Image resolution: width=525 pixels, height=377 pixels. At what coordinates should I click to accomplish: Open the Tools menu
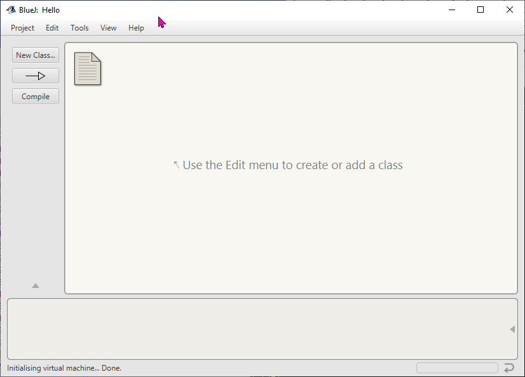click(79, 28)
